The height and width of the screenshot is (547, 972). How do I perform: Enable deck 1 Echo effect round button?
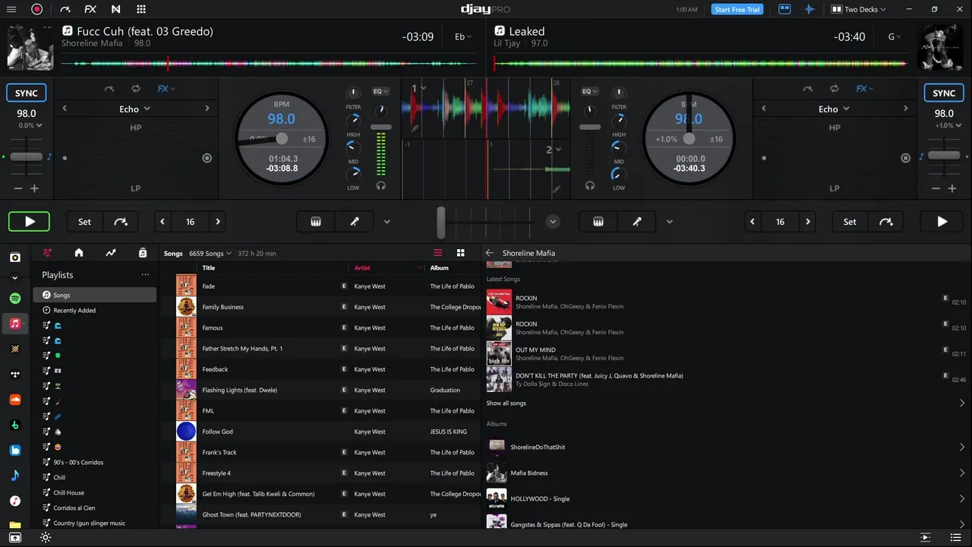[207, 158]
